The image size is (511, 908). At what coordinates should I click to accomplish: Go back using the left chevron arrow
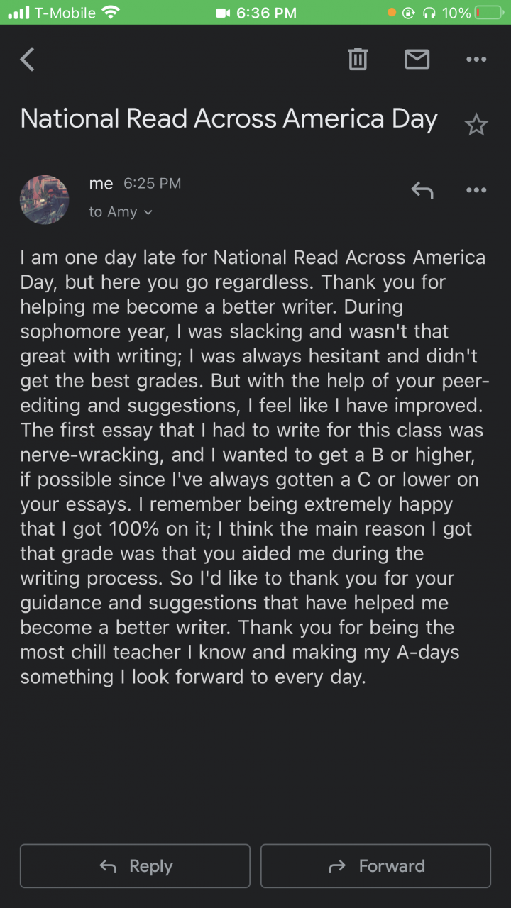tap(28, 60)
